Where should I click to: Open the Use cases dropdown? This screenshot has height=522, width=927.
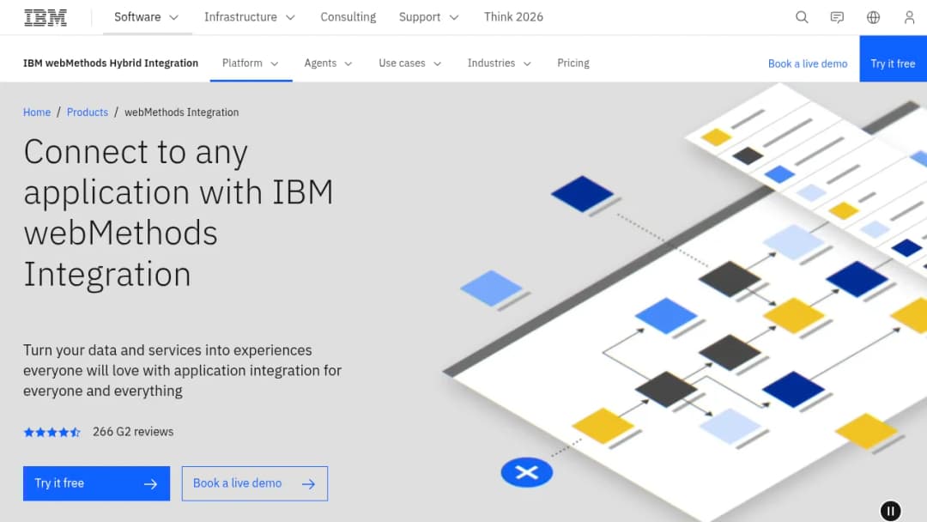tap(409, 64)
